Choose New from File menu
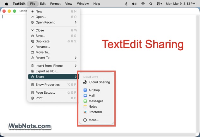Viewport: 200px width, 137px height. pyautogui.click(x=54, y=11)
